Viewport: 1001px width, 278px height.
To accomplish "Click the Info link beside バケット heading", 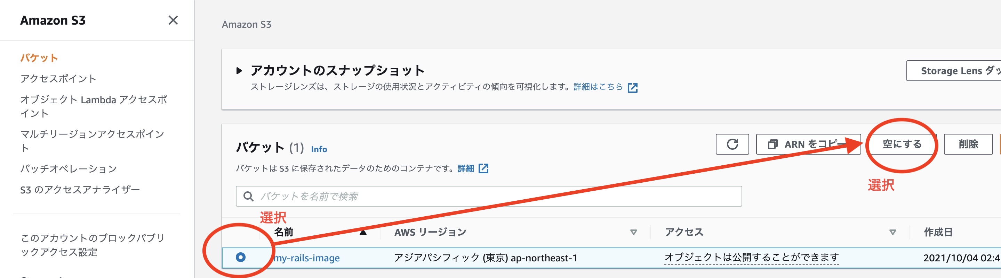I will [319, 149].
